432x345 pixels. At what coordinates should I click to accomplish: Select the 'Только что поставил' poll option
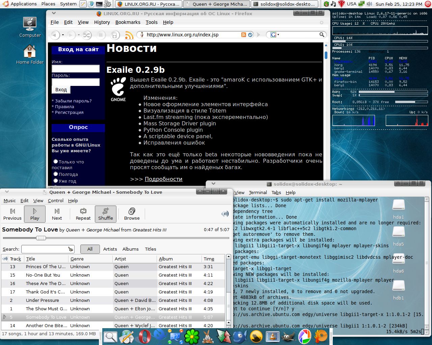pos(56,161)
